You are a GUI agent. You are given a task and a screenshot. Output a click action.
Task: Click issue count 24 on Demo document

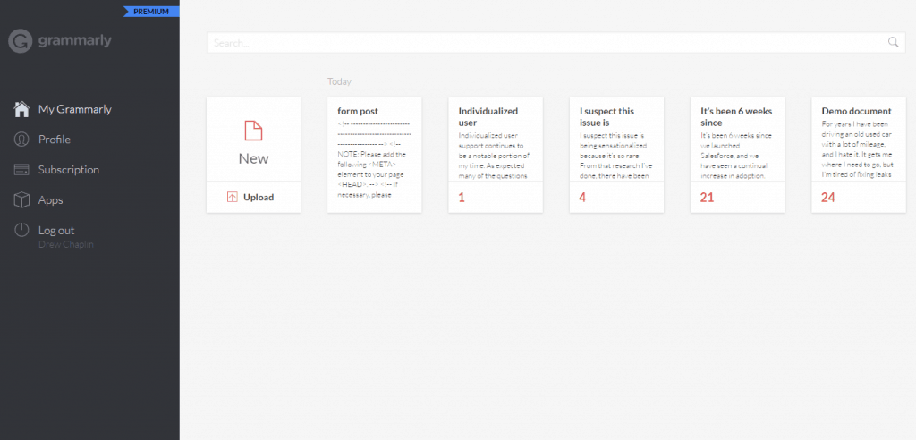point(828,198)
